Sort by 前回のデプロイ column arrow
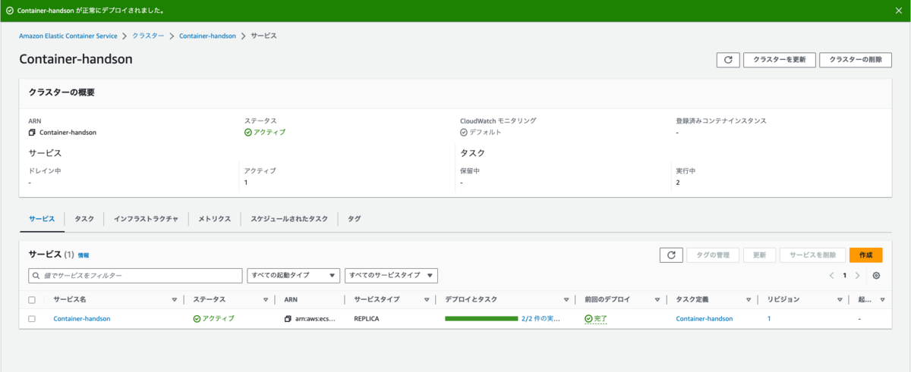Viewport: 911px width, 372px height. point(657,300)
